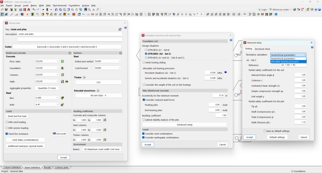Select the (STR/GEO) (A1 - Set B) option

tap(146, 50)
